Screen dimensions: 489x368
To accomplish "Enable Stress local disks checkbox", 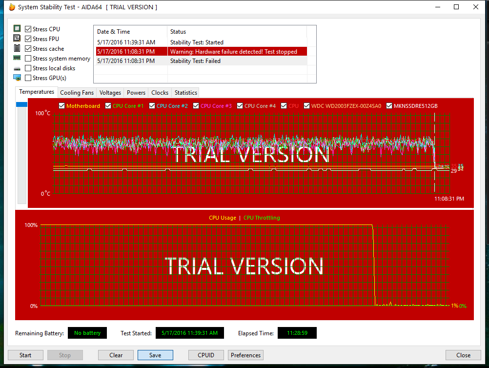I will pos(28,68).
